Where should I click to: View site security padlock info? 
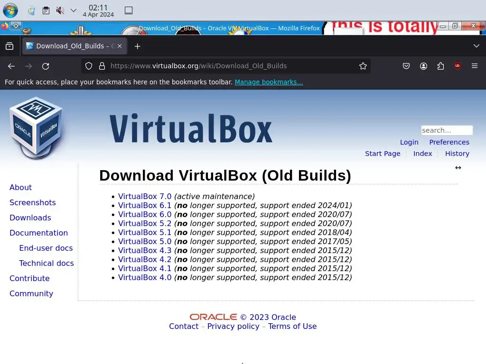click(x=102, y=66)
